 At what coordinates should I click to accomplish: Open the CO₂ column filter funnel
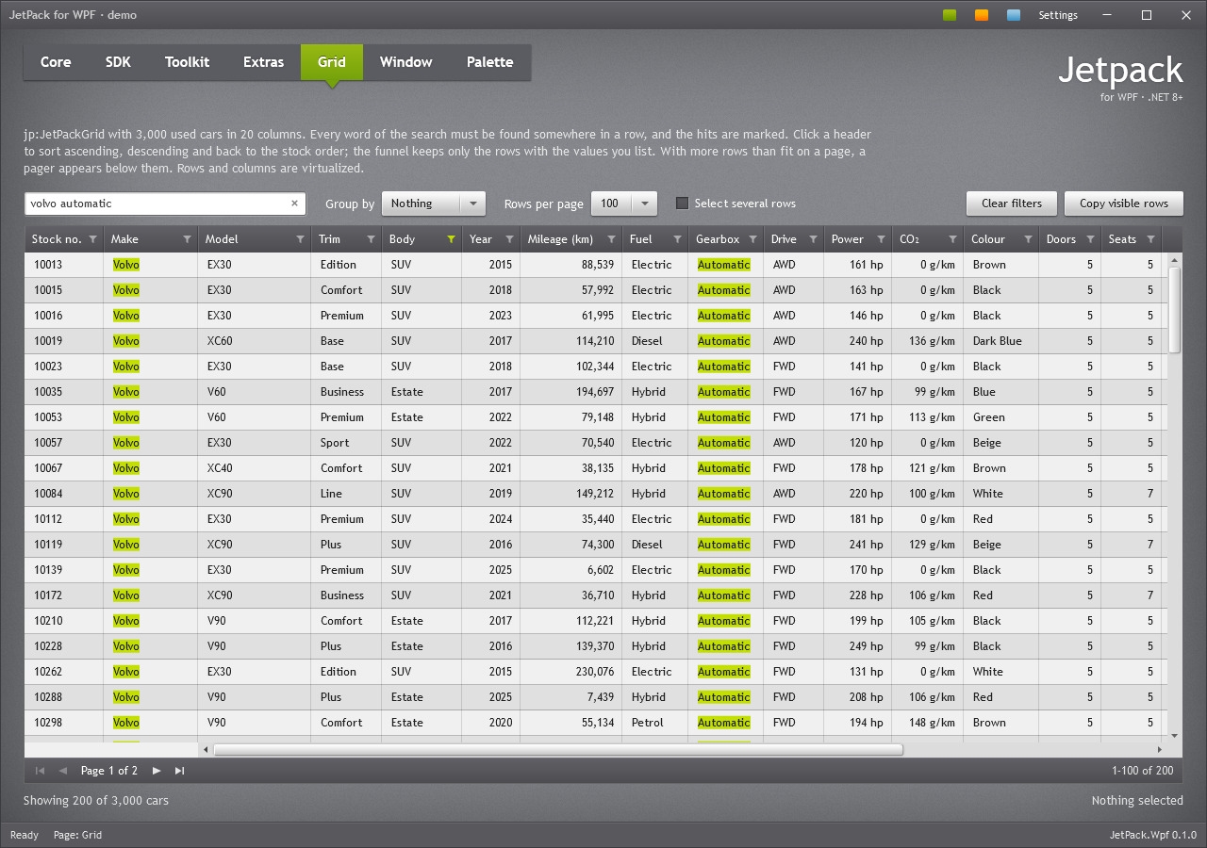952,239
